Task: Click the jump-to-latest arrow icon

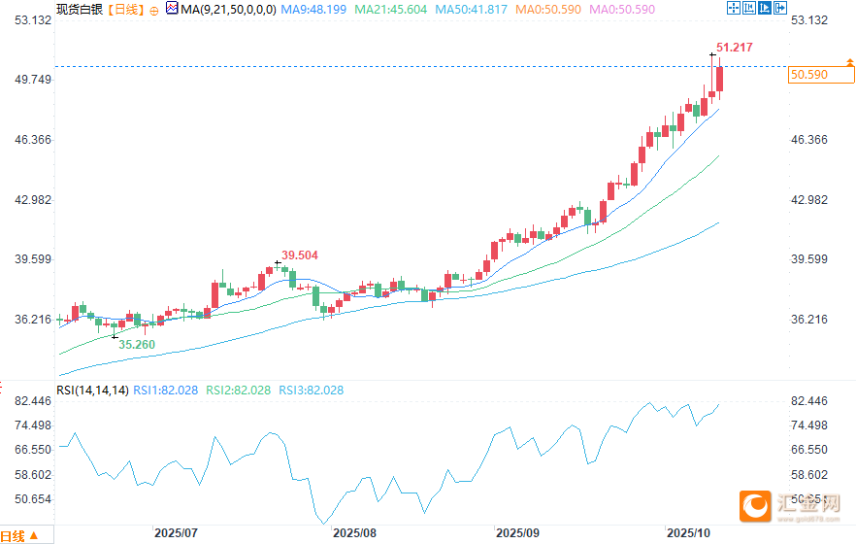Action: pyautogui.click(x=780, y=9)
